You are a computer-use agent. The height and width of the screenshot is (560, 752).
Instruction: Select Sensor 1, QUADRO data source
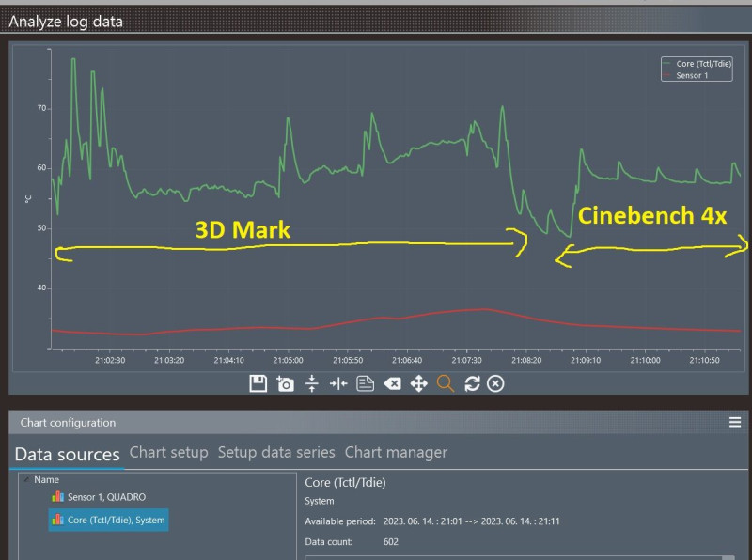106,497
